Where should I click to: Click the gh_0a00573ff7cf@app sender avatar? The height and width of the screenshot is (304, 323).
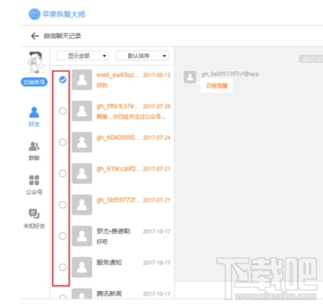click(x=190, y=77)
